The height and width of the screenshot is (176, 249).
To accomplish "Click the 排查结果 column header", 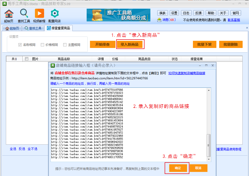I will tap(196, 59).
